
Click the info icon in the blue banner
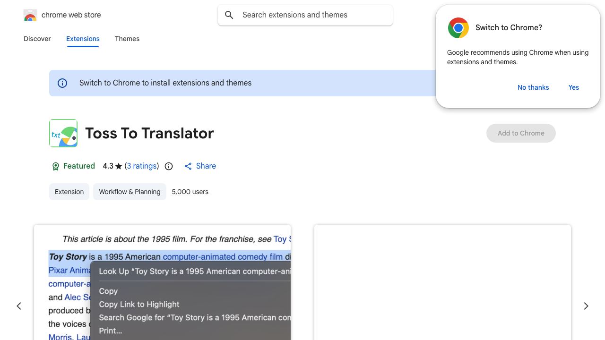pyautogui.click(x=62, y=83)
